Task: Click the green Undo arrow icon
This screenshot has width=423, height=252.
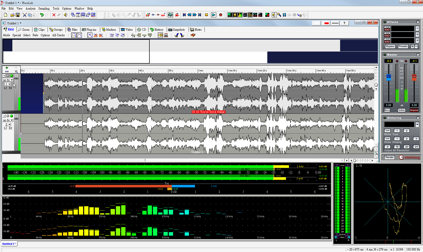Action: coord(42,15)
